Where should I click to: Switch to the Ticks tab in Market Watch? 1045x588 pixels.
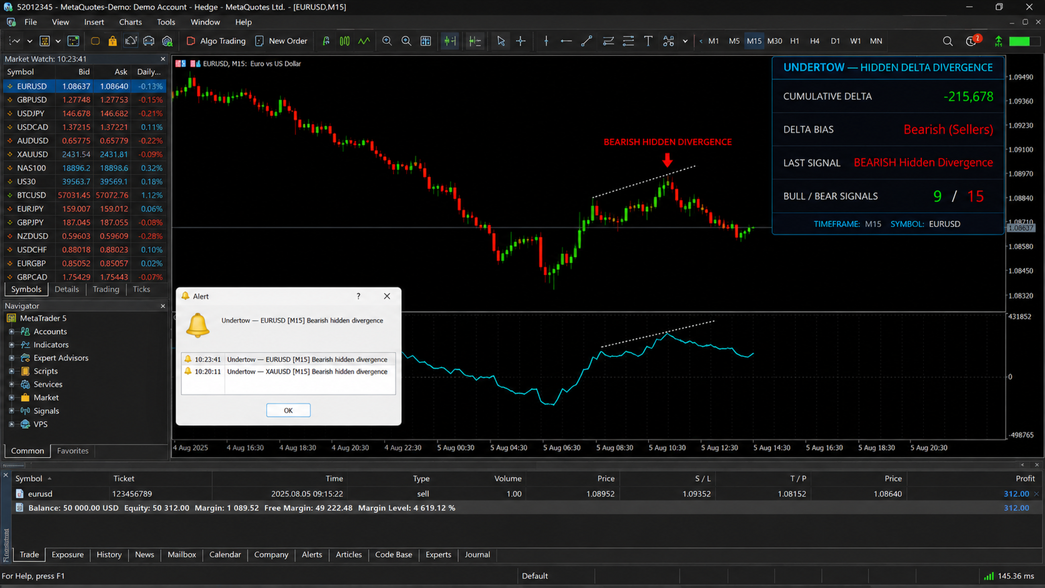[x=141, y=289]
